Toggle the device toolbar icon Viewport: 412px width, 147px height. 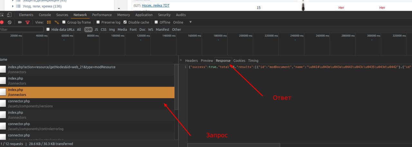9,15
